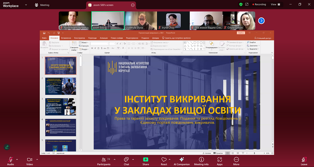The height and width of the screenshot is (167, 314).
Task: Switch to the Переходи tab
Action: coord(92,38)
